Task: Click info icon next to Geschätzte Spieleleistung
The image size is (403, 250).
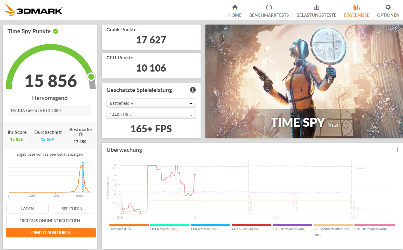Action: (x=193, y=90)
